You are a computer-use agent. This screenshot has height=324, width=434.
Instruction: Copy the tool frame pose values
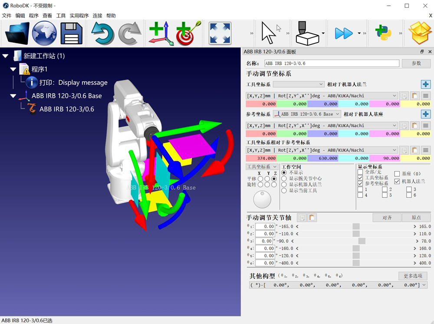point(404,96)
